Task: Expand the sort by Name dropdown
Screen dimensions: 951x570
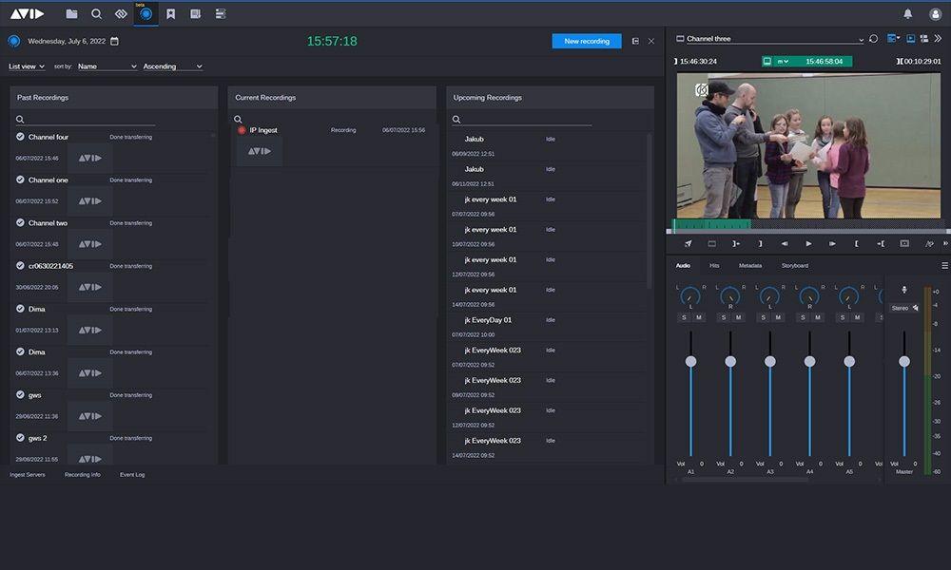Action: pos(107,66)
